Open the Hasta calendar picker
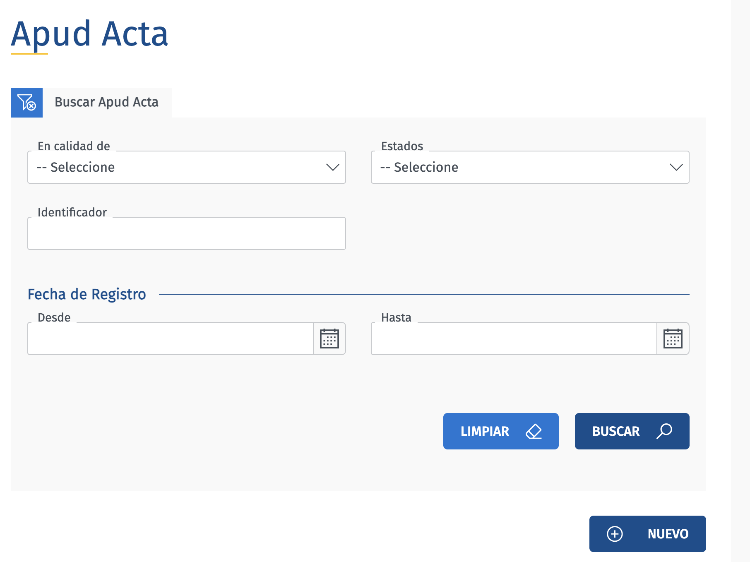 (673, 339)
